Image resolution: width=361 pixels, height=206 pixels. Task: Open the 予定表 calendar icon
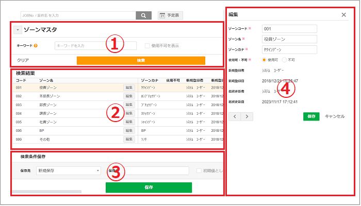[x=162, y=16]
